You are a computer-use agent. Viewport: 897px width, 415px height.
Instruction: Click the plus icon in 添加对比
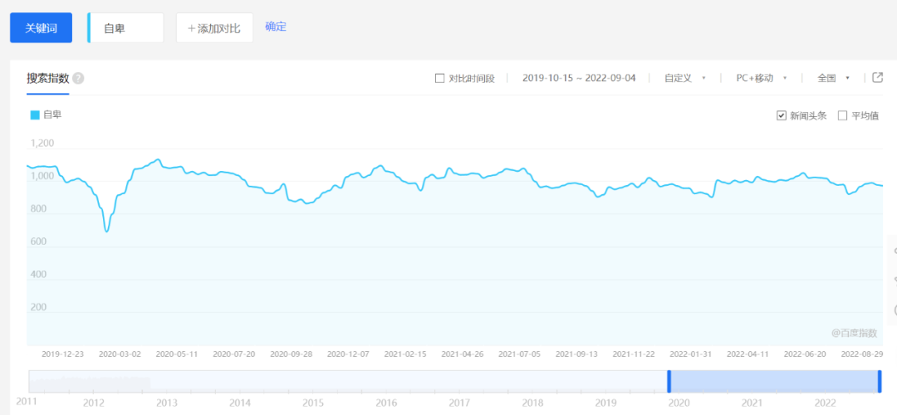coord(191,28)
